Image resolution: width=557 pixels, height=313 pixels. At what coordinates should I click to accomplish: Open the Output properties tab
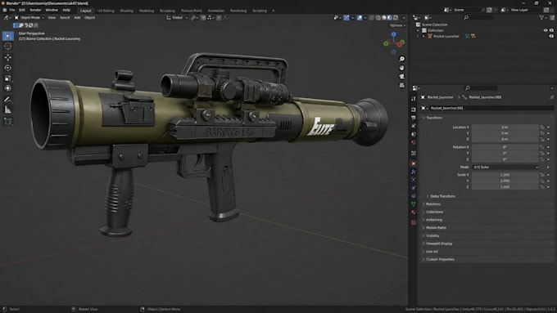tap(414, 118)
